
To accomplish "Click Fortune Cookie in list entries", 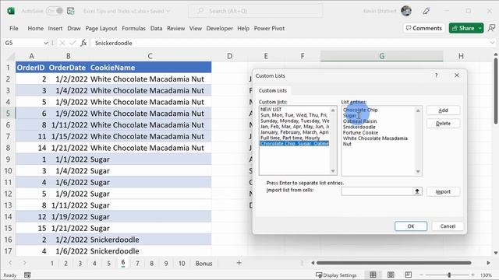I will pos(360,133).
